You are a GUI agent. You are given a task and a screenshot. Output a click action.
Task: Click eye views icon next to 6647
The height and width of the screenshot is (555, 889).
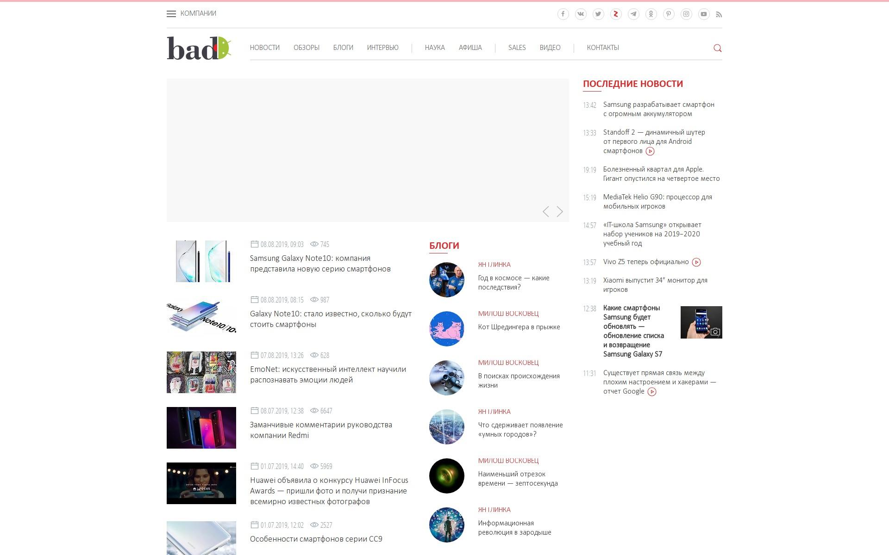[x=314, y=410]
